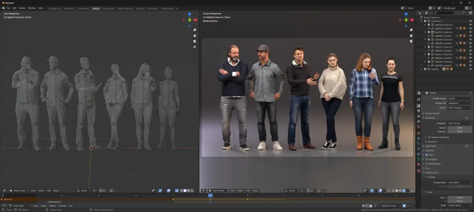Click the zoom magnifier icon in left viewport
Image resolution: width=474 pixels, height=212 pixels.
(195, 30)
